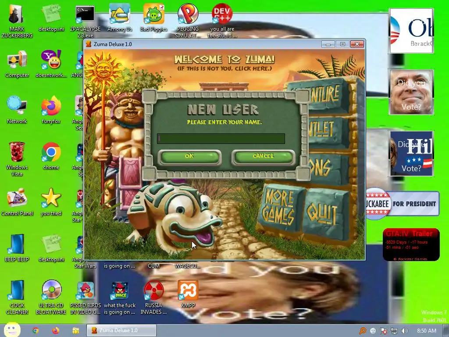Select the Bad Piggies shortcut
This screenshot has height=337, width=449.
[154, 18]
